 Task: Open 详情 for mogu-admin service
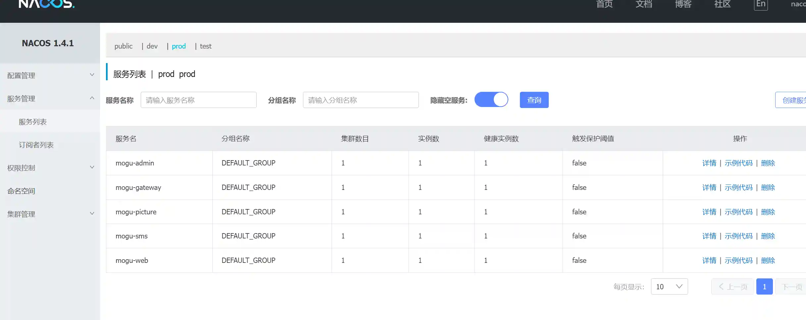click(x=709, y=163)
